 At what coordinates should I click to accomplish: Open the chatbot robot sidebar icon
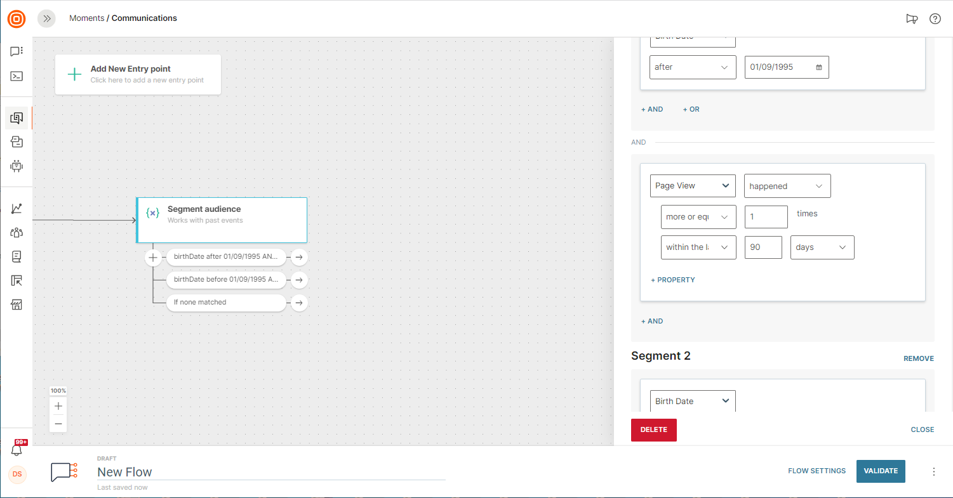click(17, 166)
